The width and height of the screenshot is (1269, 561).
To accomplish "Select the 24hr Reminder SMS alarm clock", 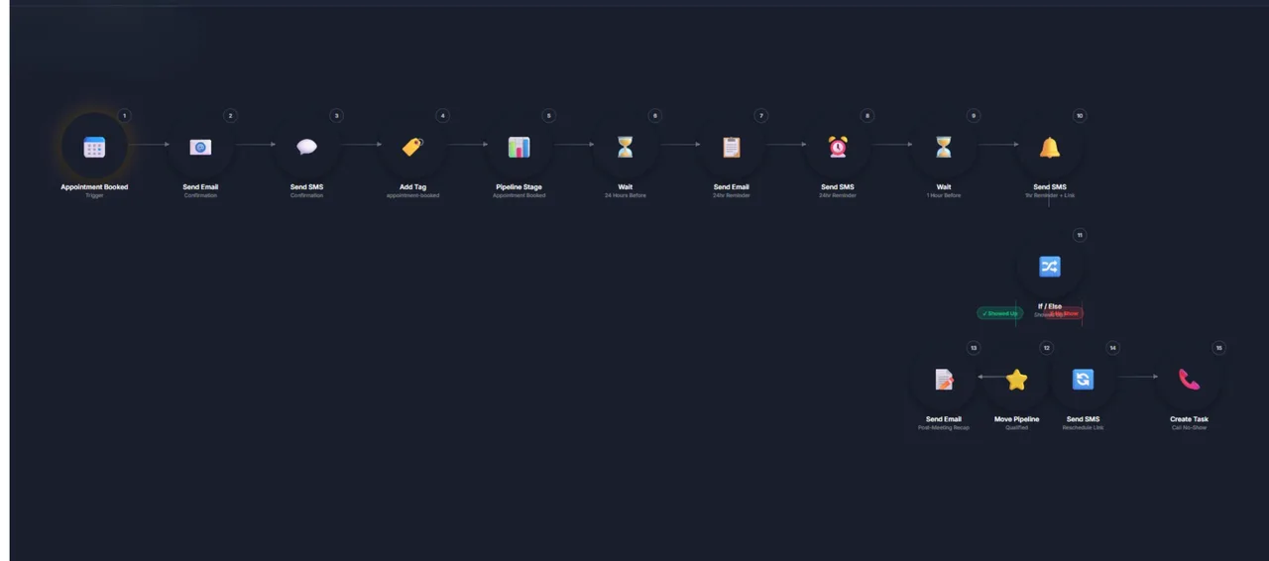I will [838, 148].
